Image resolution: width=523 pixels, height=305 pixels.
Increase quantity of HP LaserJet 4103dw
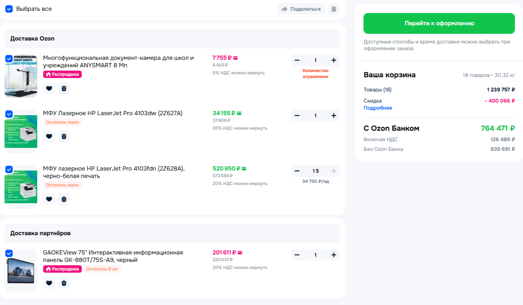click(334, 116)
